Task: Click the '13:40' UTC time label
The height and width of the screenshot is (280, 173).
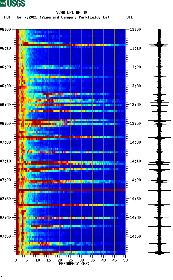Action: (135, 105)
